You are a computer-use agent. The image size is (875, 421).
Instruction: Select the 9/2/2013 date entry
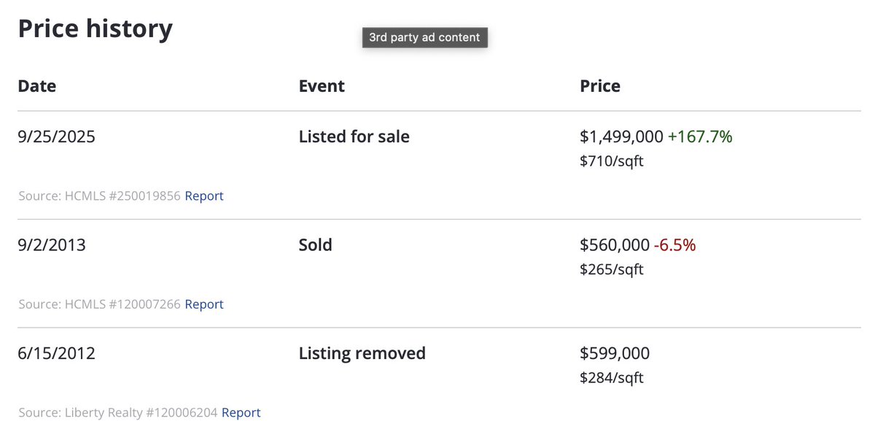[52, 245]
